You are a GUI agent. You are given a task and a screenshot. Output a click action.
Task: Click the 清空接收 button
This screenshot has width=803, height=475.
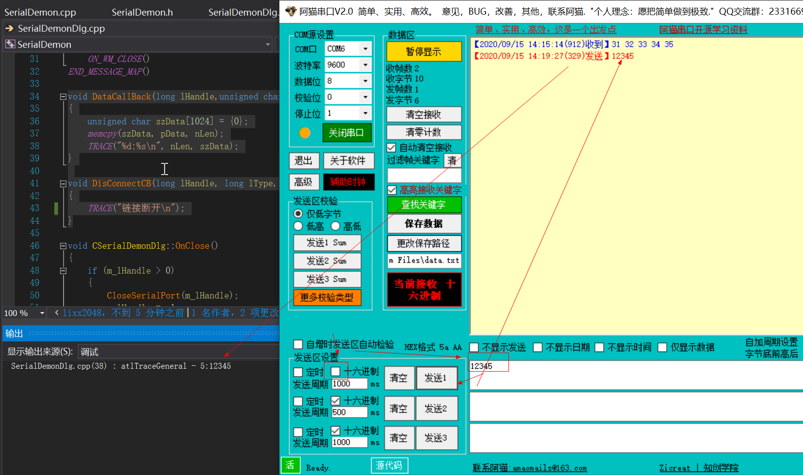pos(424,115)
